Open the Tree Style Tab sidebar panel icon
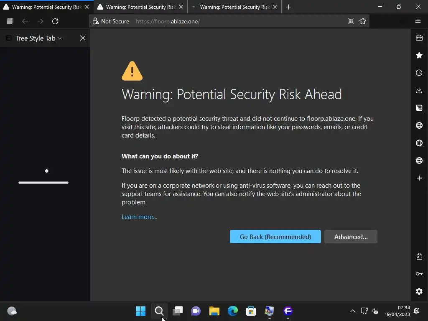This screenshot has width=428, height=321. tap(419, 108)
